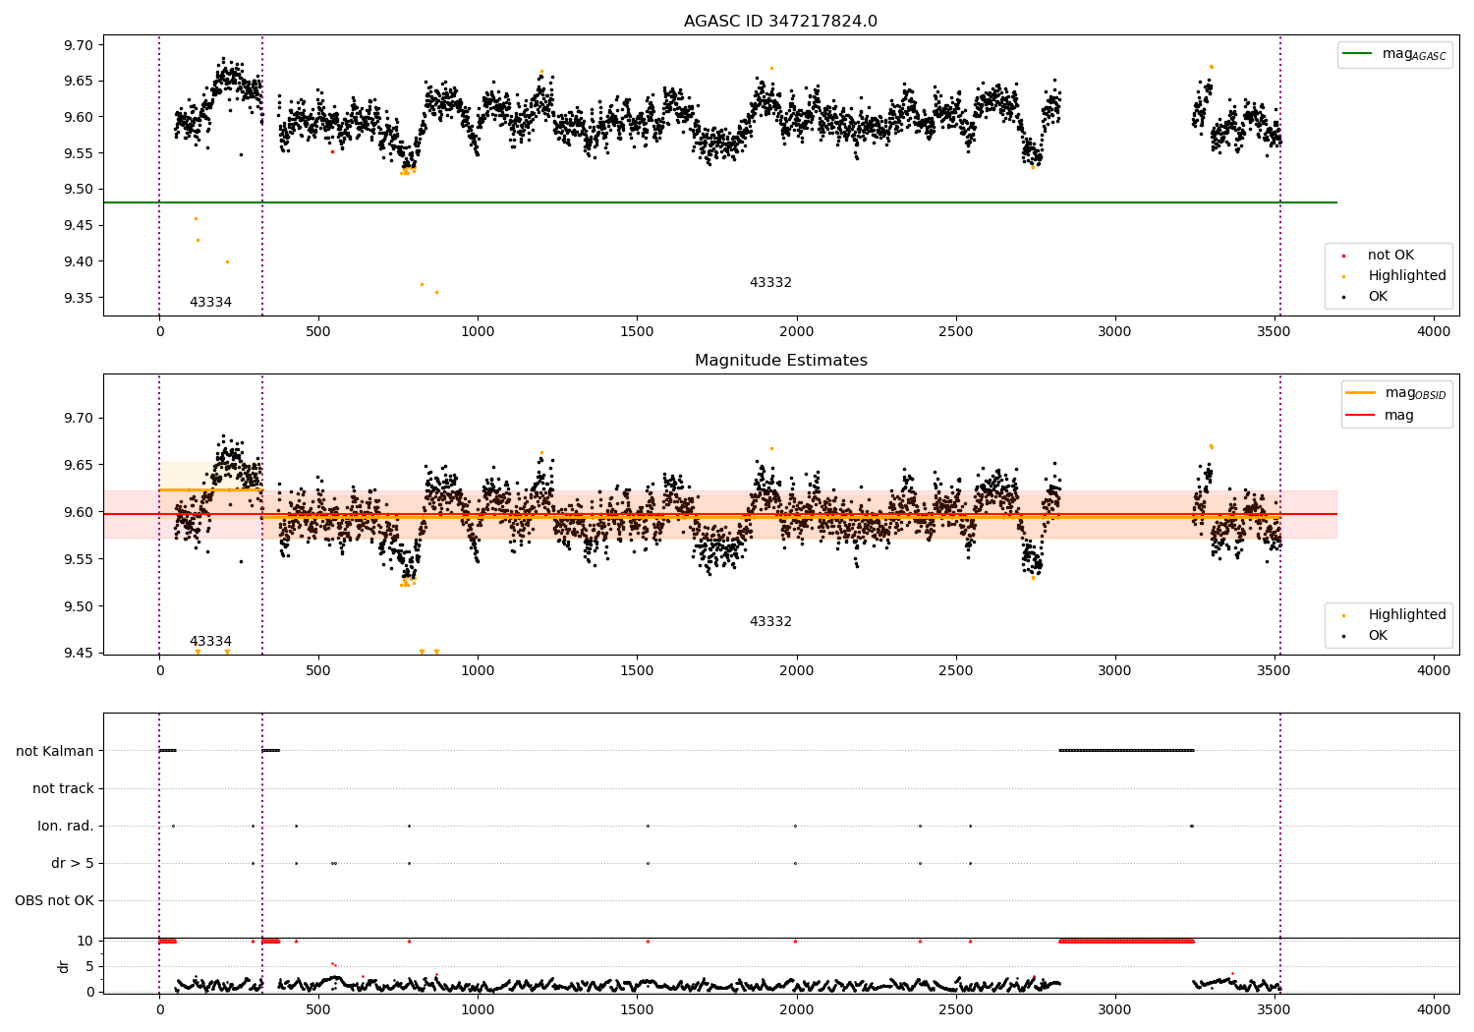
Task: Click the OBSID label 43332 in the top plot
Action: coord(770,283)
